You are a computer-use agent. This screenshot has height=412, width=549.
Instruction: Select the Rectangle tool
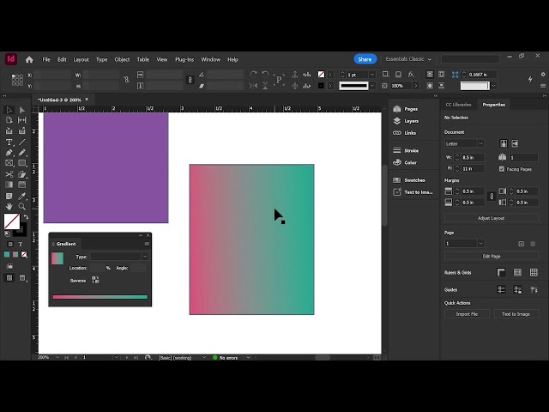click(x=22, y=163)
